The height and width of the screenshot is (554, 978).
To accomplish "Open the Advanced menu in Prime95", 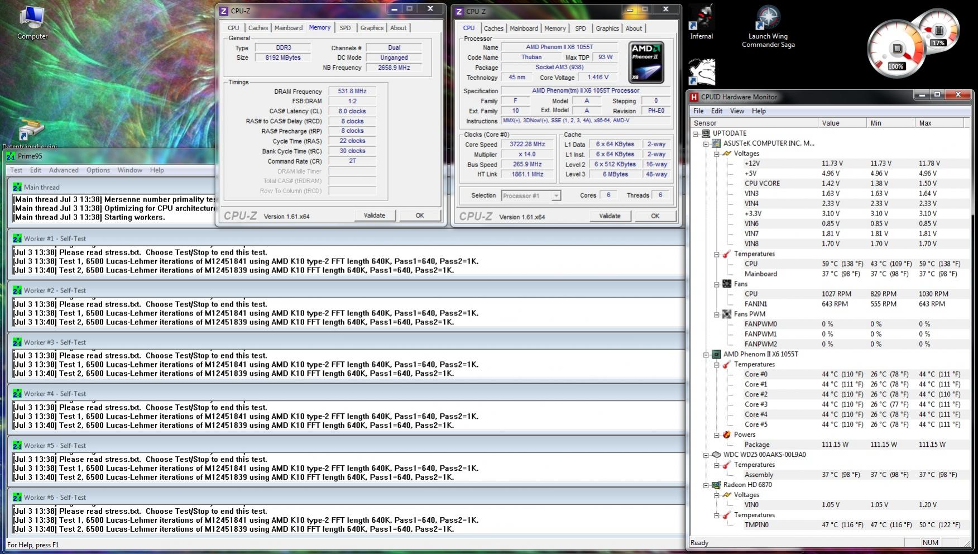I will [64, 170].
